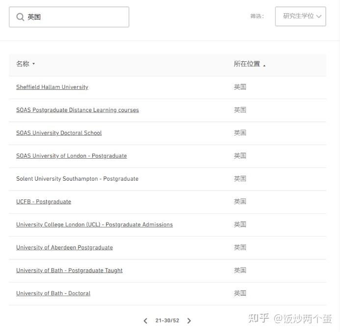Open SOAS University Doctoral School link
The width and height of the screenshot is (340, 332).
click(59, 133)
